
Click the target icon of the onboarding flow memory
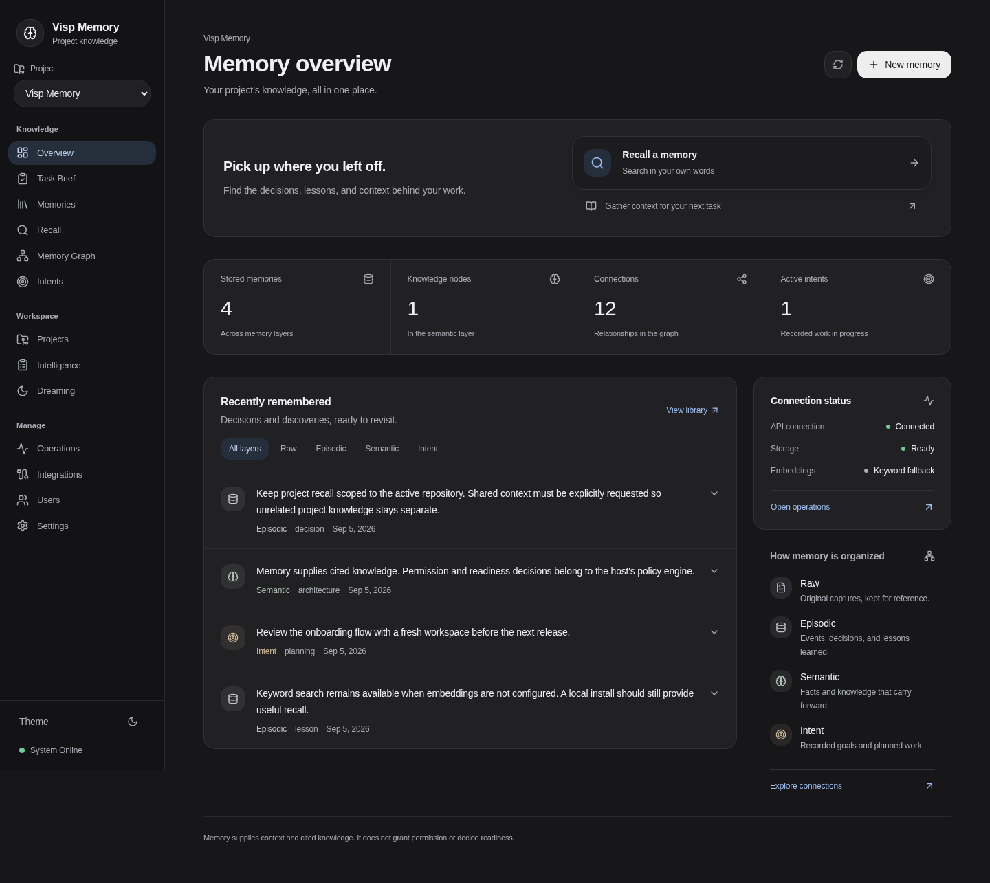click(x=233, y=638)
